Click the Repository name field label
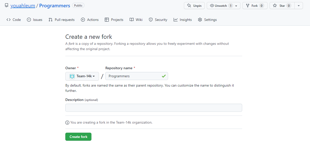Viewport: 310px width, 147px height. click(120, 68)
